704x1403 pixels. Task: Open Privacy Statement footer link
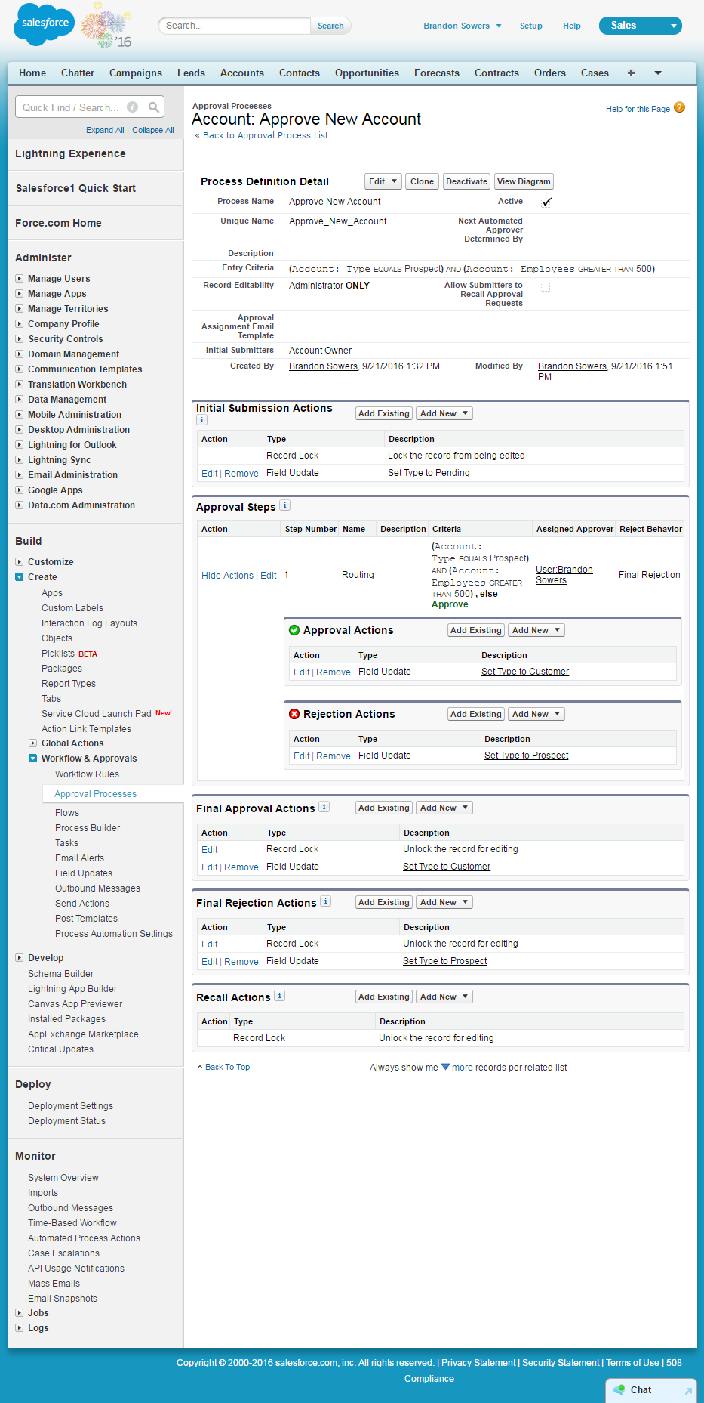click(478, 1363)
